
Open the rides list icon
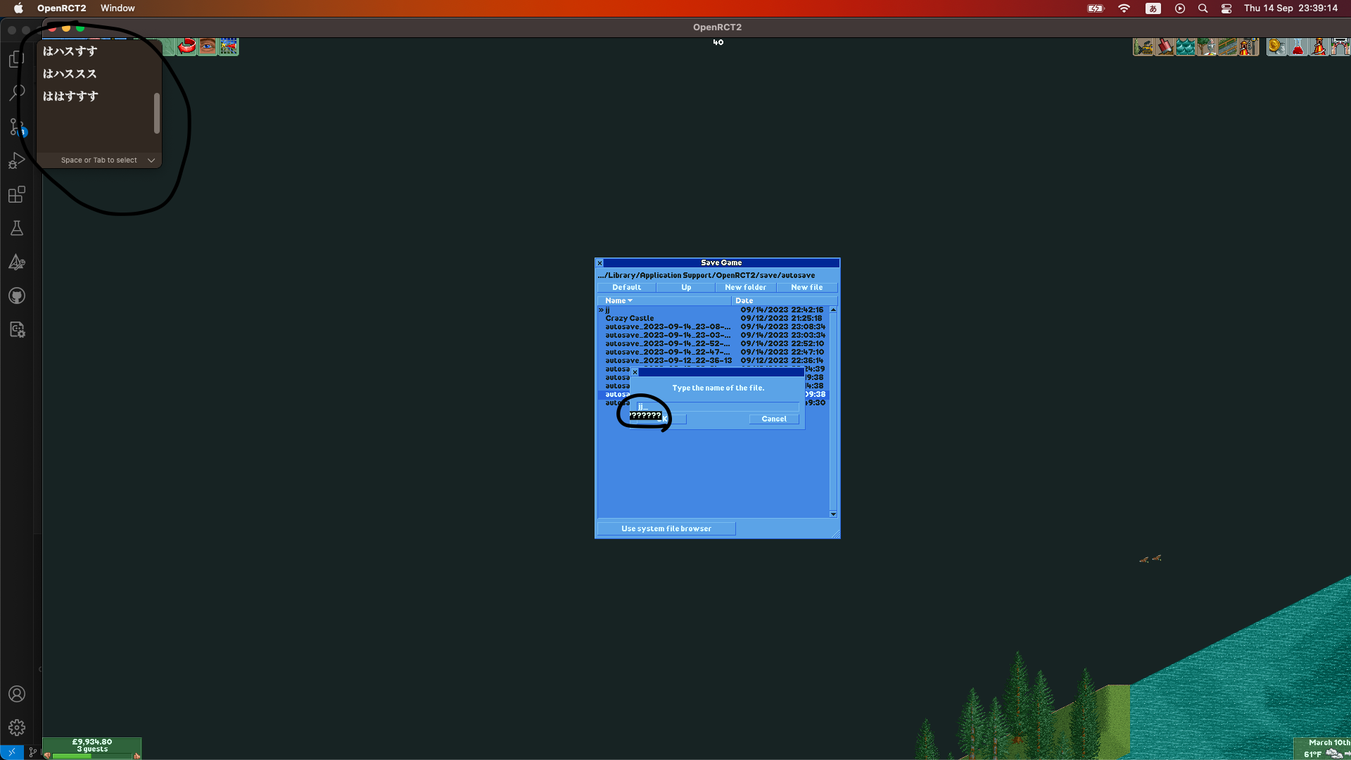1319,47
